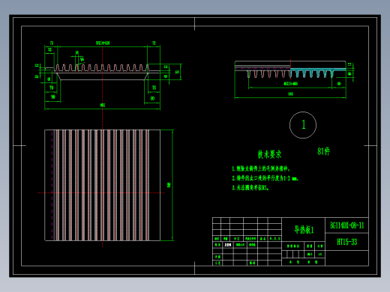This screenshot has width=390, height=292.
Task: Select the 72 dimension at top left
Action: [x=51, y=43]
